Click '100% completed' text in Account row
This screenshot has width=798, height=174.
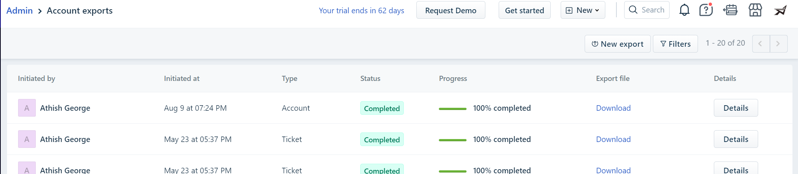pyautogui.click(x=502, y=108)
